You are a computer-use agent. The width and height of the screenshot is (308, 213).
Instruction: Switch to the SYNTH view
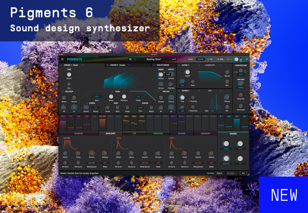pyautogui.click(x=200, y=59)
